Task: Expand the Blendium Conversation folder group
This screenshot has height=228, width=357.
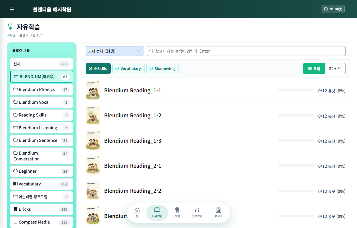Action: point(42,156)
